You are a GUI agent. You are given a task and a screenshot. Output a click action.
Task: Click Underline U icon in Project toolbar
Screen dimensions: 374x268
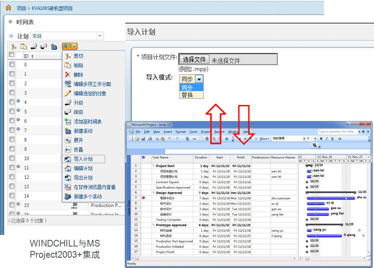pyautogui.click(x=332, y=138)
